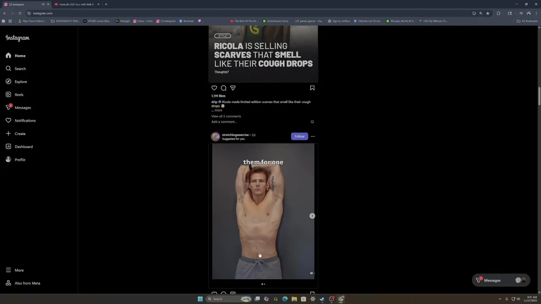Bookmark the Ricola scarves post

pos(312,88)
